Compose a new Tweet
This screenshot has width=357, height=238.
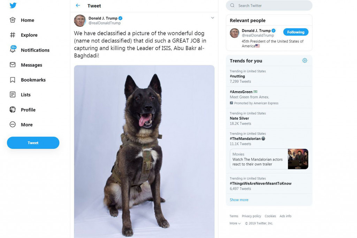pyautogui.click(x=33, y=143)
